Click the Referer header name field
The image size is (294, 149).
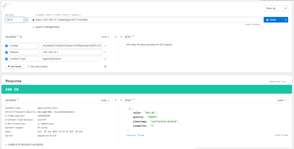pyautogui.click(x=24, y=52)
